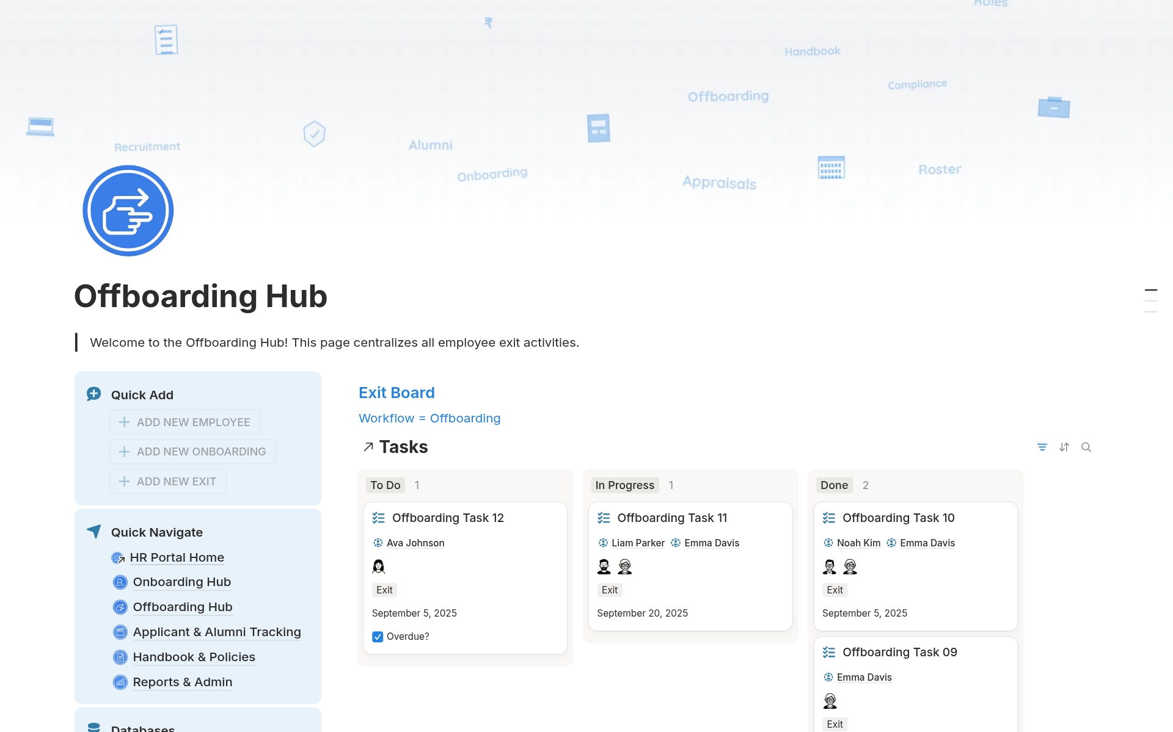Click the Exit Board heading
This screenshot has width=1173, height=732.
click(396, 393)
